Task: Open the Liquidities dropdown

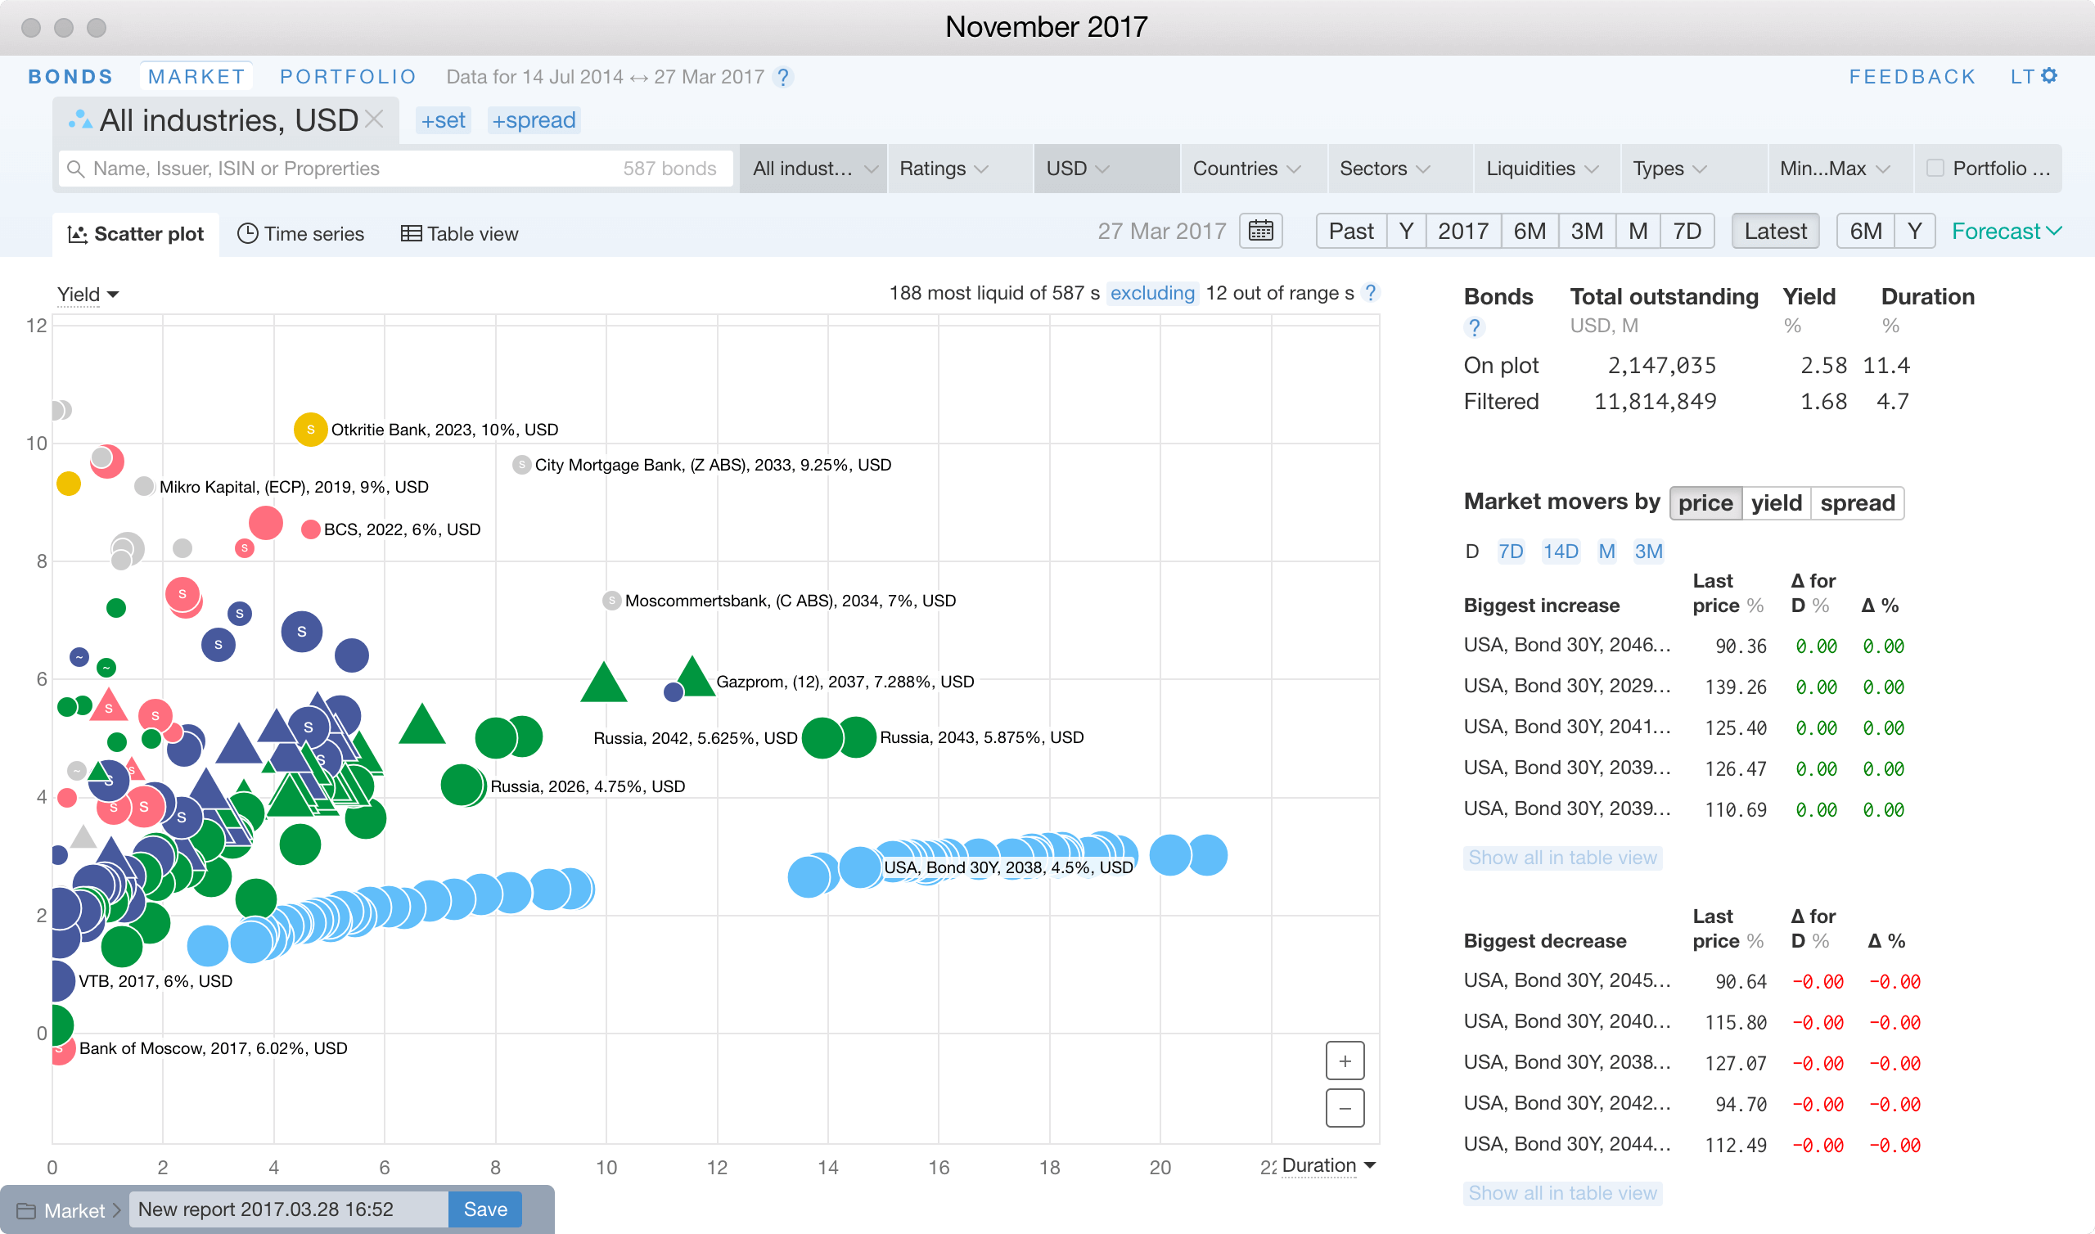Action: pyautogui.click(x=1548, y=169)
